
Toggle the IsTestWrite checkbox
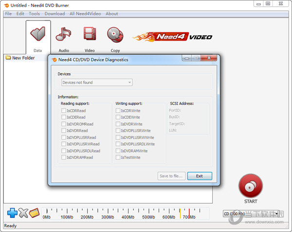[x=118, y=157]
